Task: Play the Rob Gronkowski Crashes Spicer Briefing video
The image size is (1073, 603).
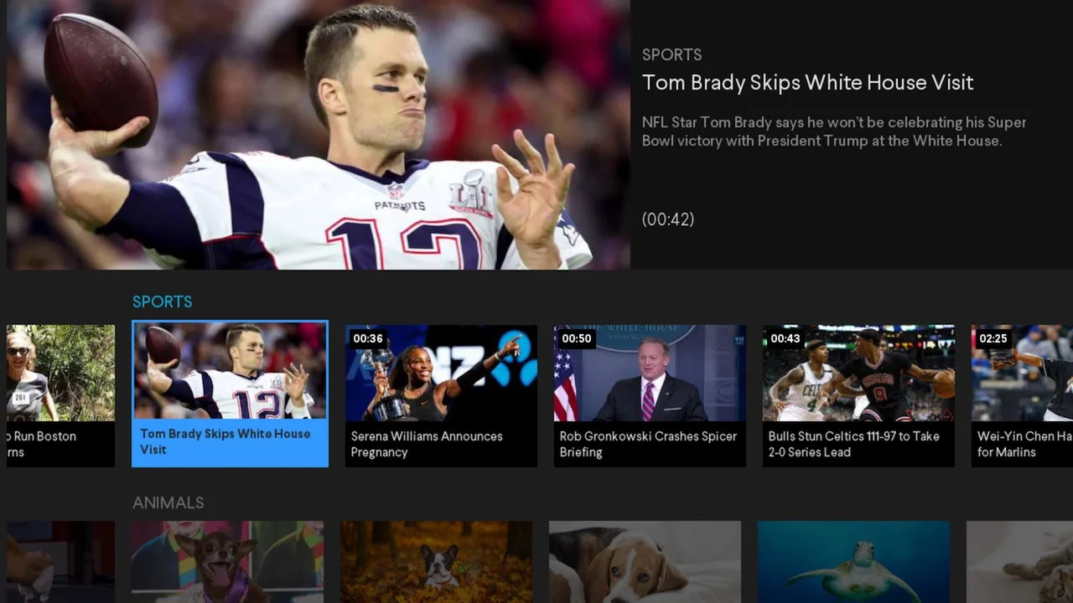Action: point(650,395)
